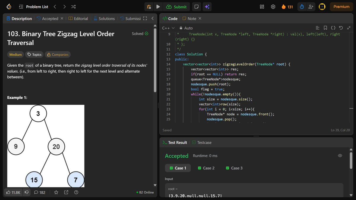This screenshot has width=356, height=200.
Task: Go to previous problem arrow
Action: click(55, 7)
